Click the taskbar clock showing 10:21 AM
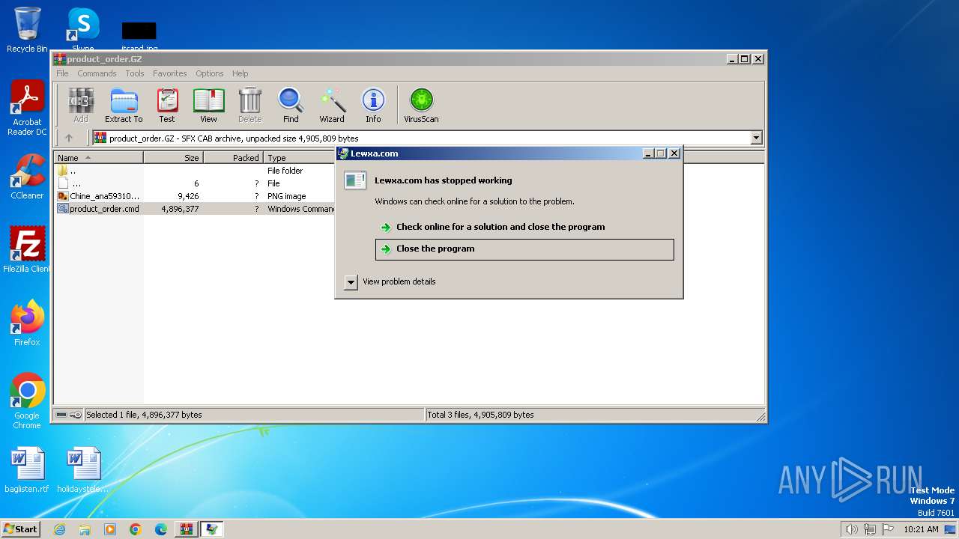959x539 pixels. [921, 529]
